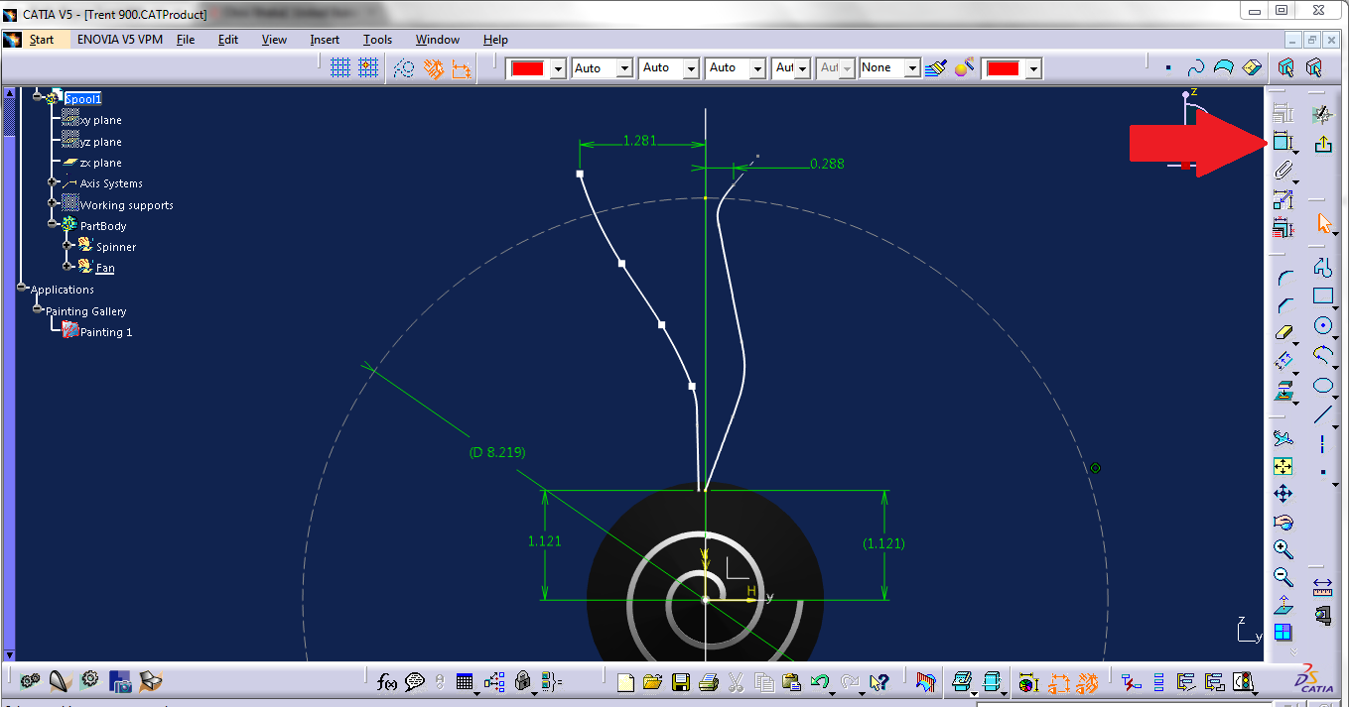1349x707 pixels.
Task: Choose the Quick Trim eraser tool
Action: 1283,333
